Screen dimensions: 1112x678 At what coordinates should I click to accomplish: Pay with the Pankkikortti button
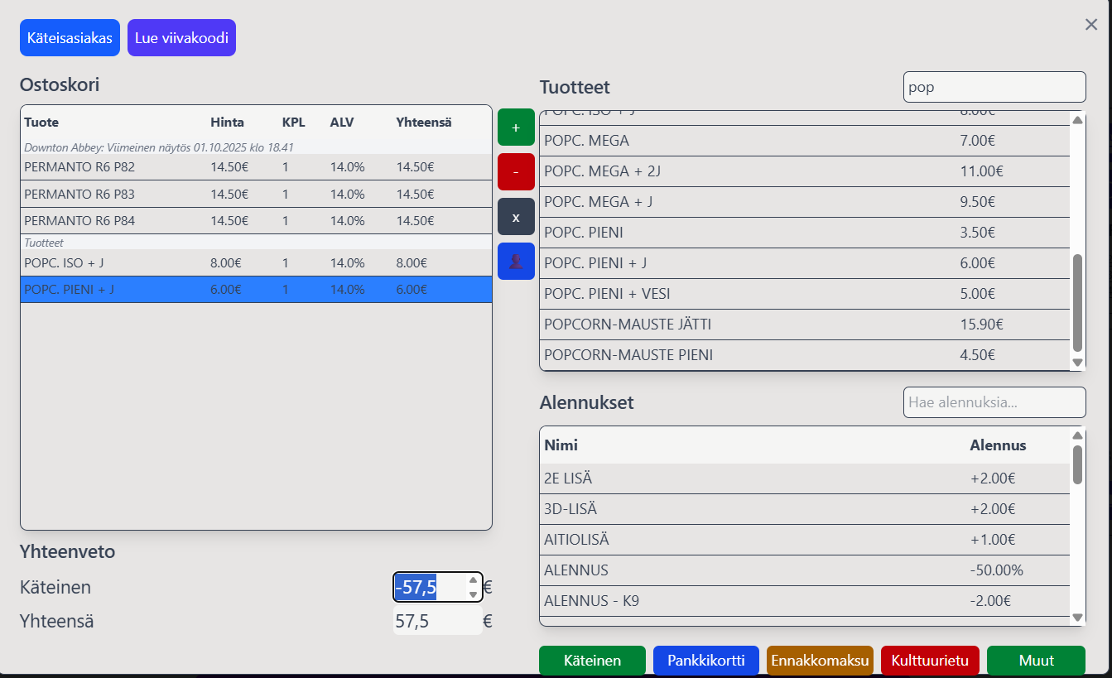tap(705, 661)
